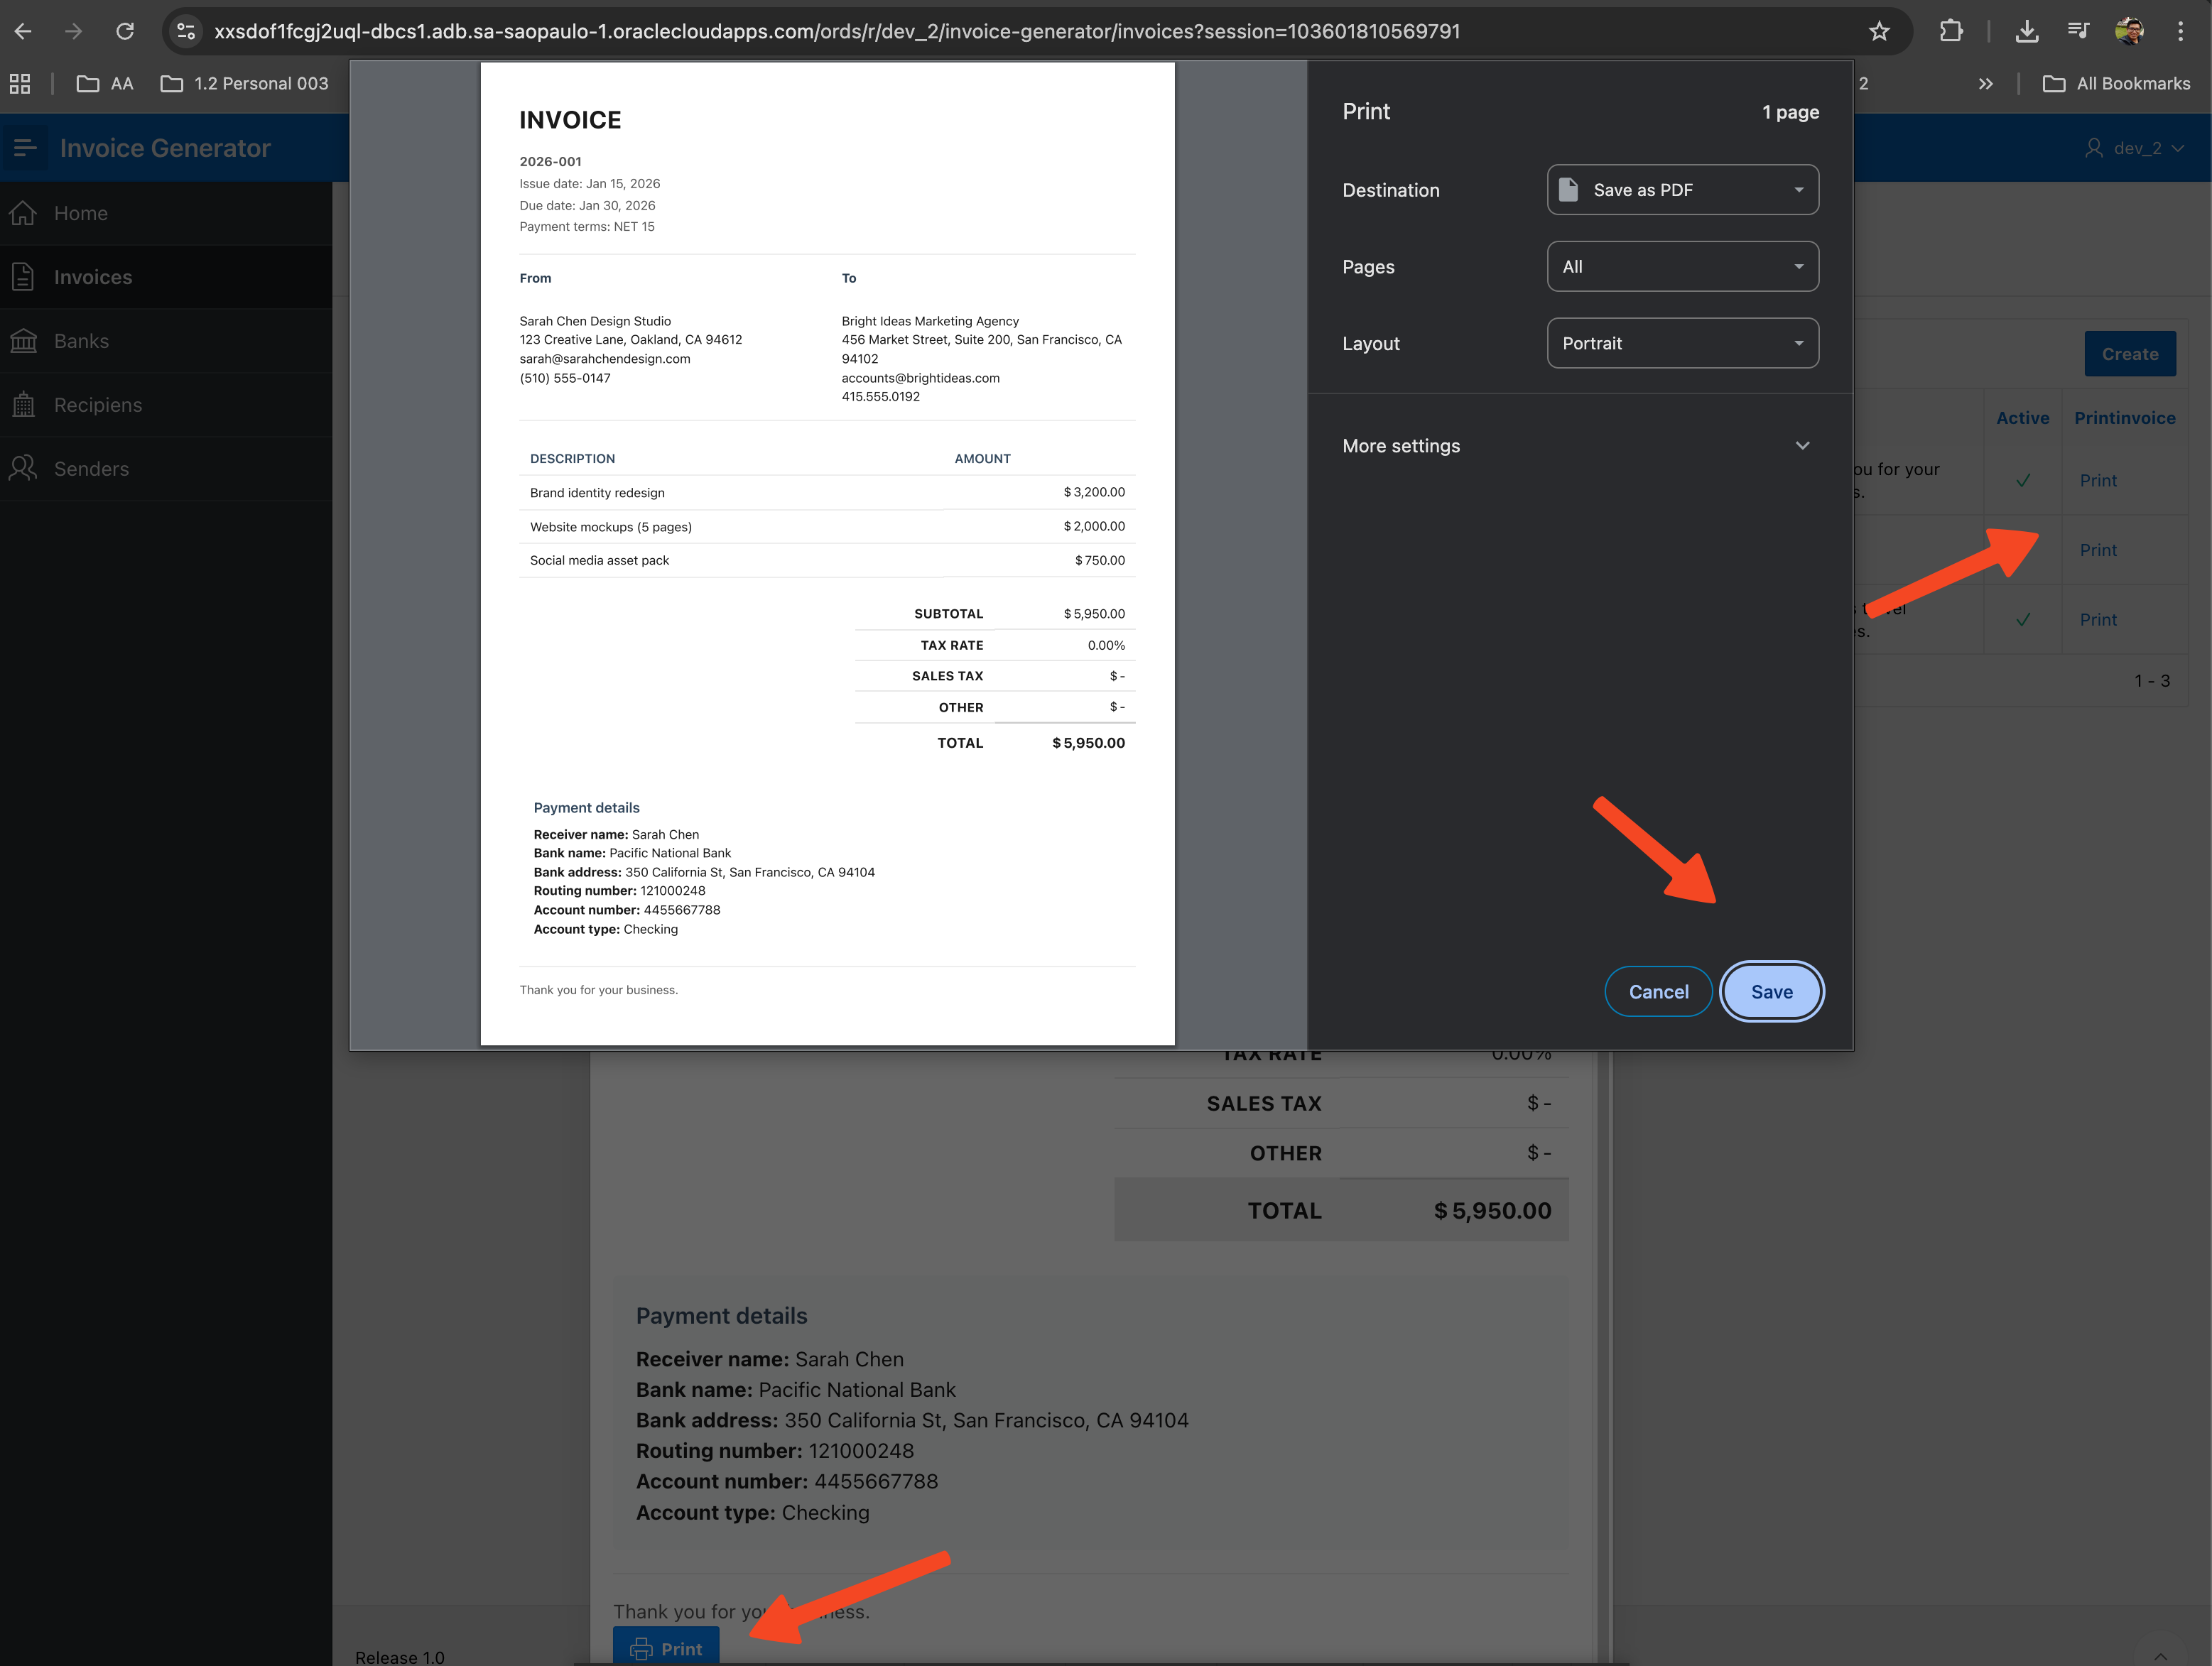Screen dimensions: 2212x1666
Task: Toggle the Active checkmark on the last invoice row
Action: point(2023,619)
